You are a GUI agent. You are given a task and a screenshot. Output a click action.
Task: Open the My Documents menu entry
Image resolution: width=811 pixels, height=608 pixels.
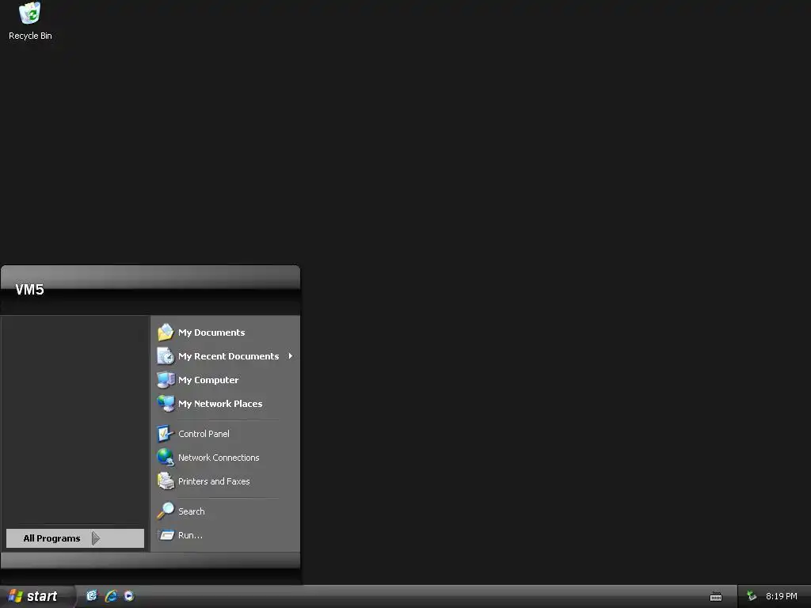point(226,332)
